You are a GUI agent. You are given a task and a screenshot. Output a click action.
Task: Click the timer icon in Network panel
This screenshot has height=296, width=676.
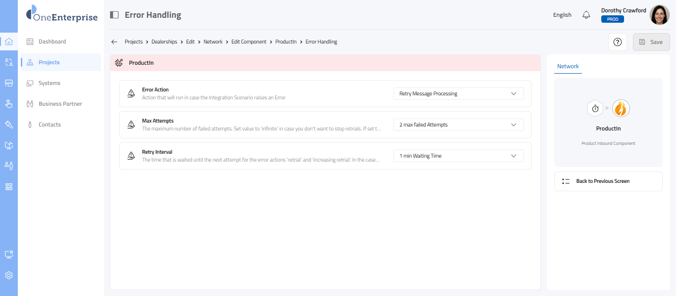point(595,108)
